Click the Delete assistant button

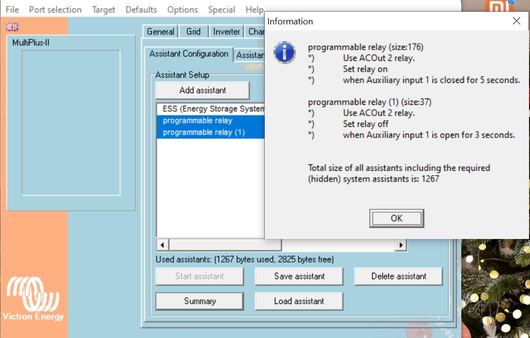pos(398,276)
